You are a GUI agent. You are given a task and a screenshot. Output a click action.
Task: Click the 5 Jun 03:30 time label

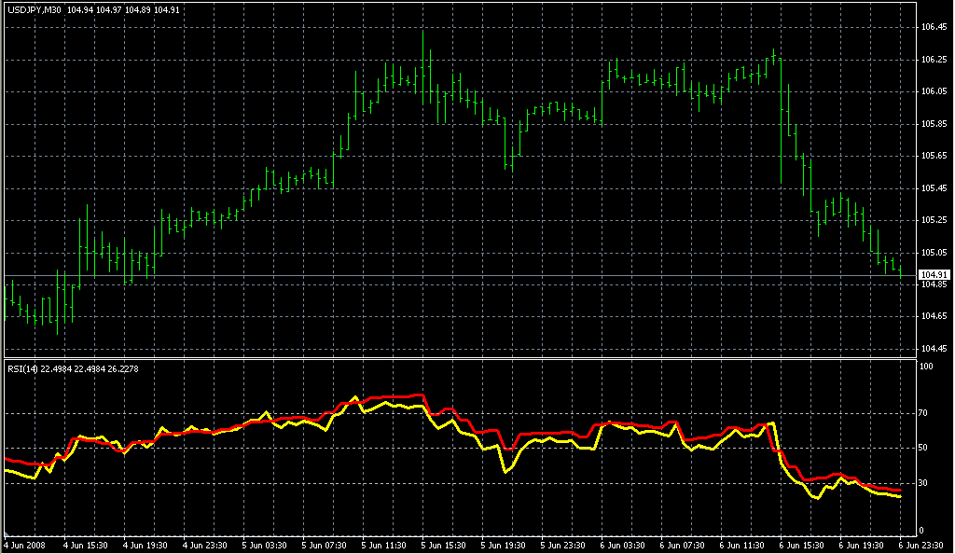(x=265, y=546)
